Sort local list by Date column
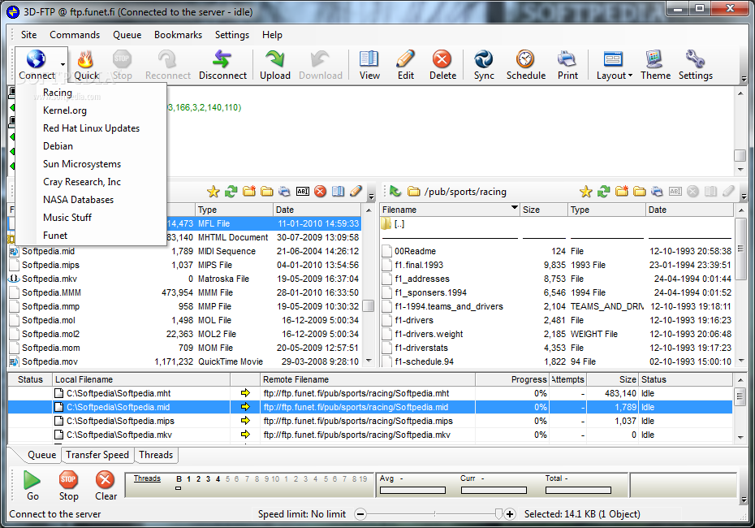 click(x=317, y=210)
